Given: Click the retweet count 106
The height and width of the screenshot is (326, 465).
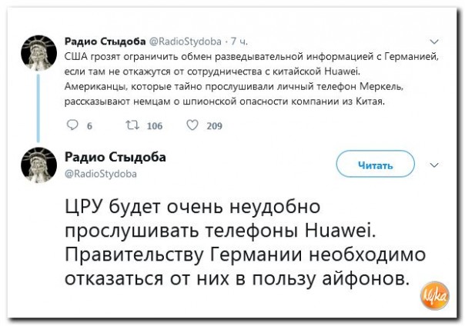Looking at the screenshot, I should pyautogui.click(x=153, y=126).
